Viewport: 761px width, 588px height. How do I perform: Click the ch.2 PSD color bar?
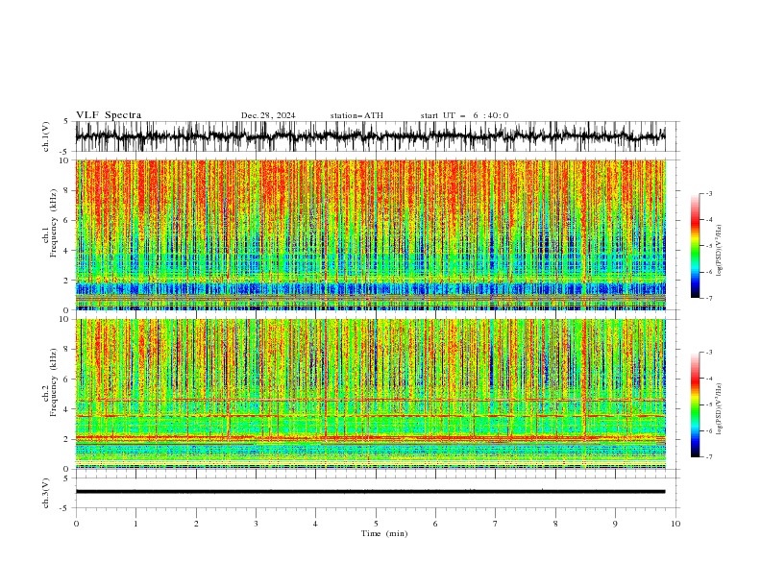click(x=695, y=404)
